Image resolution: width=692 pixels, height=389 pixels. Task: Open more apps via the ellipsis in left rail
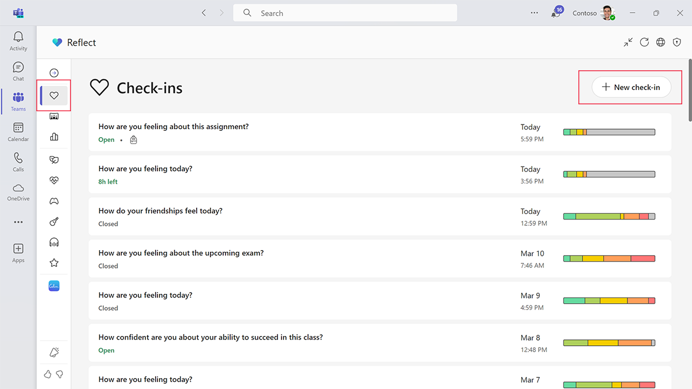[x=18, y=221]
